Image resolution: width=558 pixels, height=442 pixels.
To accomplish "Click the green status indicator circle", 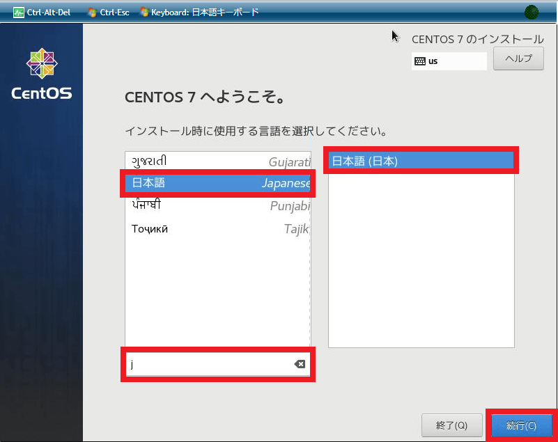I will click(531, 13).
